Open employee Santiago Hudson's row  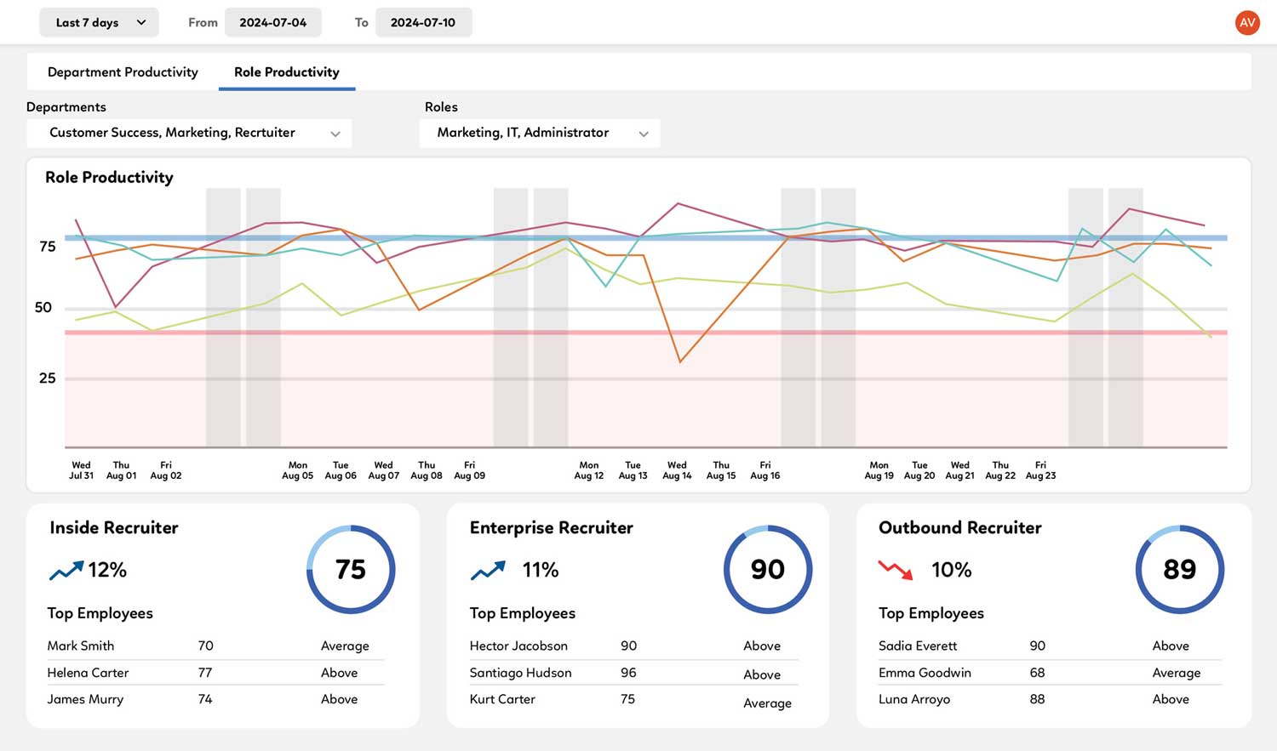[x=520, y=673]
